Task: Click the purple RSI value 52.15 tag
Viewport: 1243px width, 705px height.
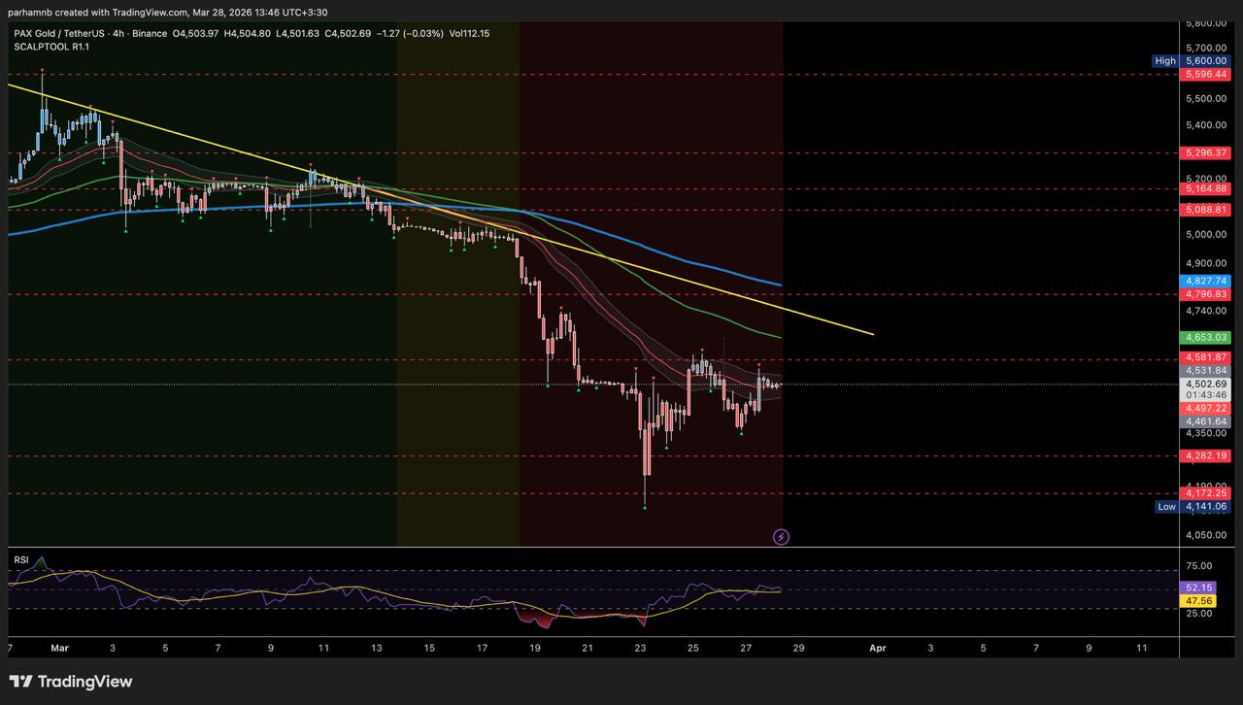Action: (x=1198, y=587)
